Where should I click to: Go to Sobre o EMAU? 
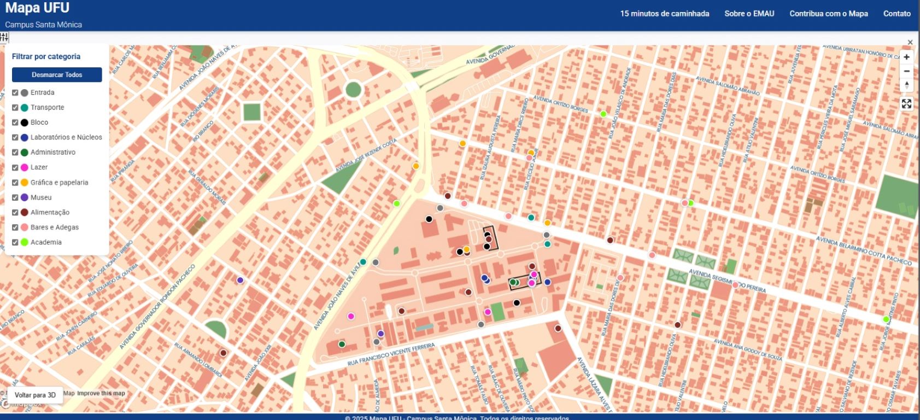tap(749, 14)
